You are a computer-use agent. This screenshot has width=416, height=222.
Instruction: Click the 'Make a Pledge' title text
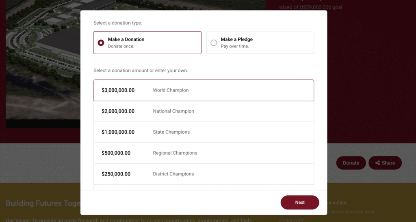tap(237, 39)
